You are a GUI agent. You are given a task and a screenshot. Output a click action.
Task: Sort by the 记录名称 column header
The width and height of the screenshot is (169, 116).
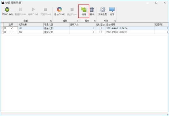[31, 24]
